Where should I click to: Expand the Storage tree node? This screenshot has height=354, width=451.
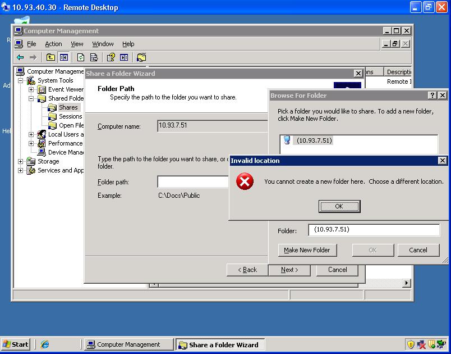[21, 161]
